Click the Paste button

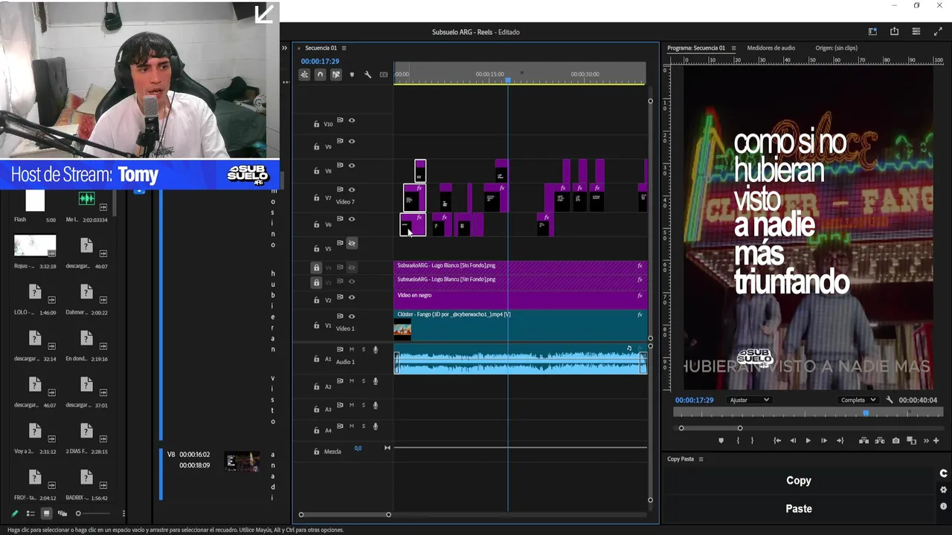(x=799, y=509)
